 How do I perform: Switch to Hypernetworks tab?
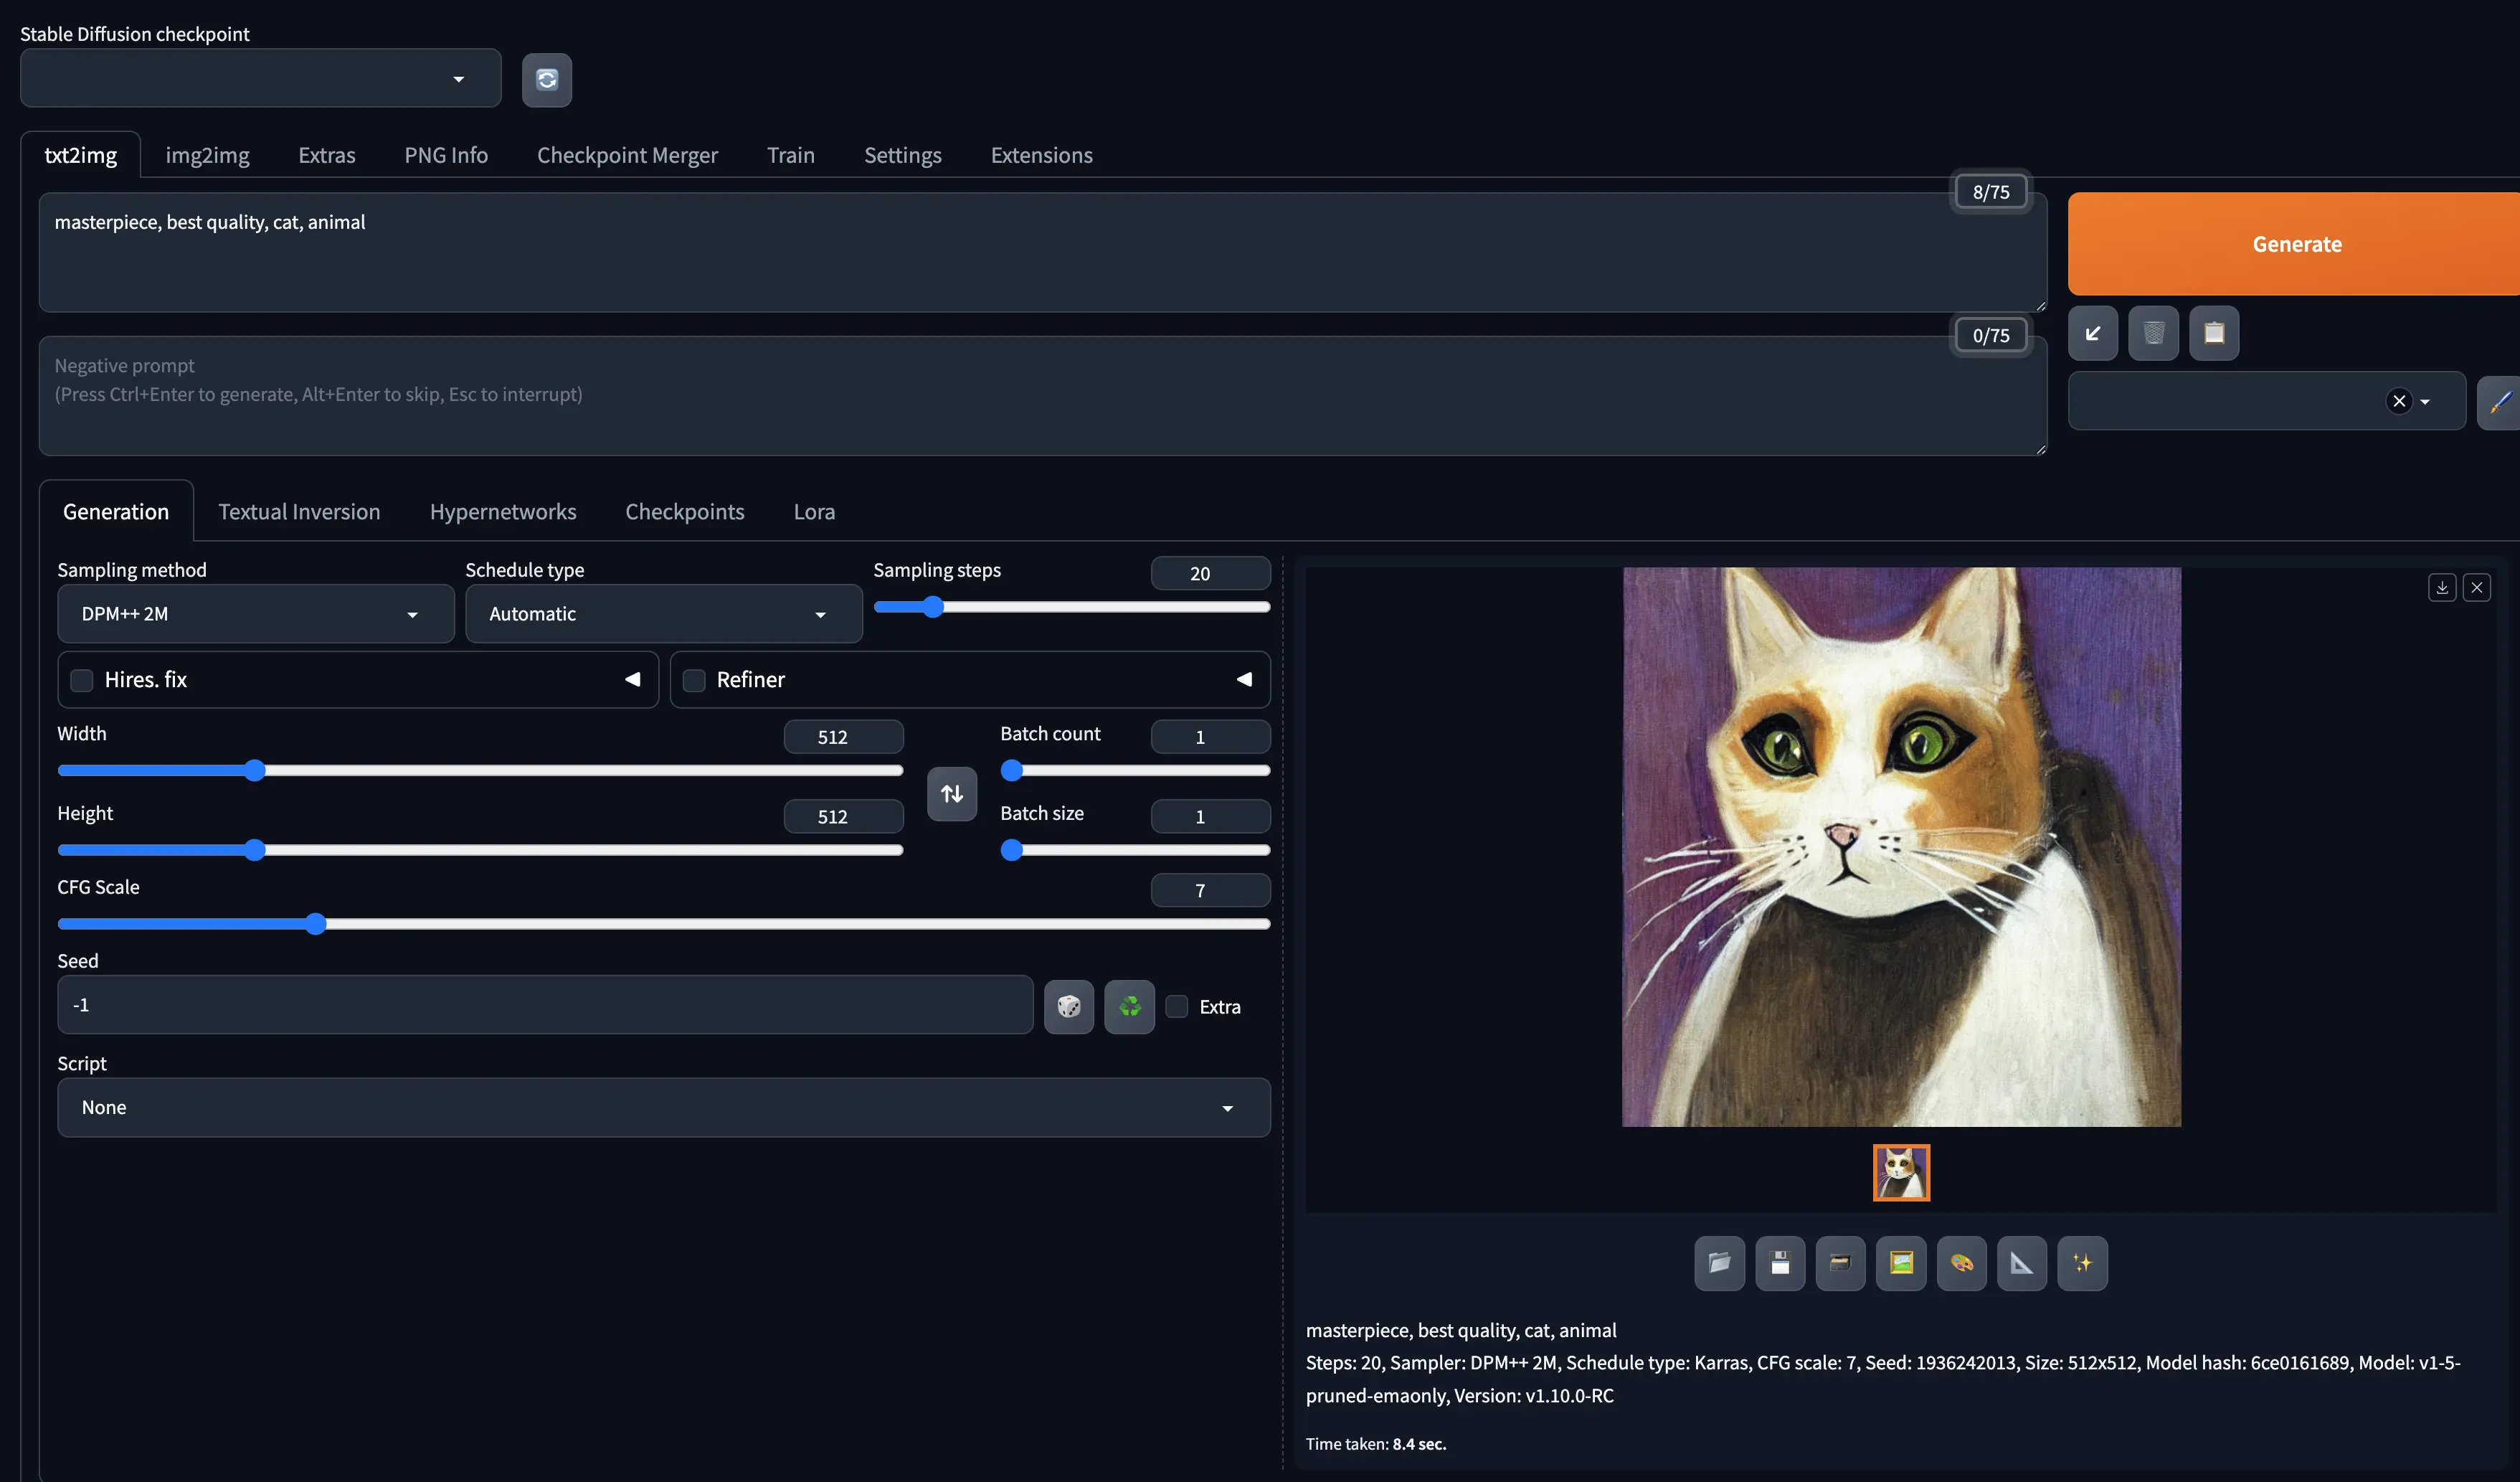click(503, 511)
